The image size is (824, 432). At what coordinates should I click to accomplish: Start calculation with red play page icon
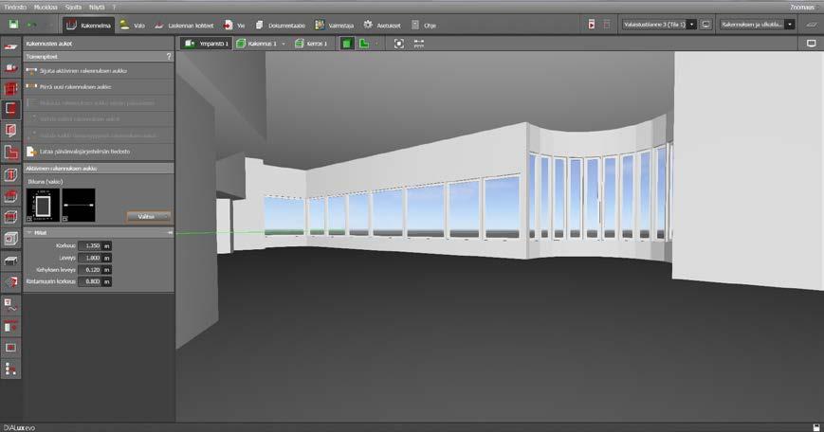pyautogui.click(x=592, y=25)
